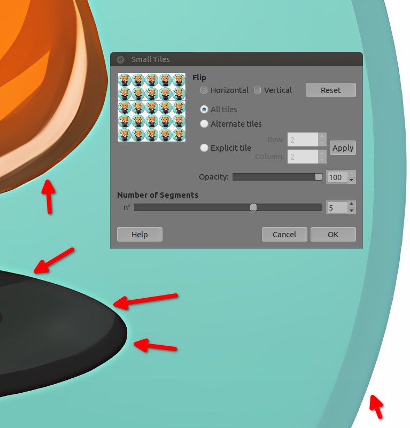Click the Opacity slider track

coord(277,177)
